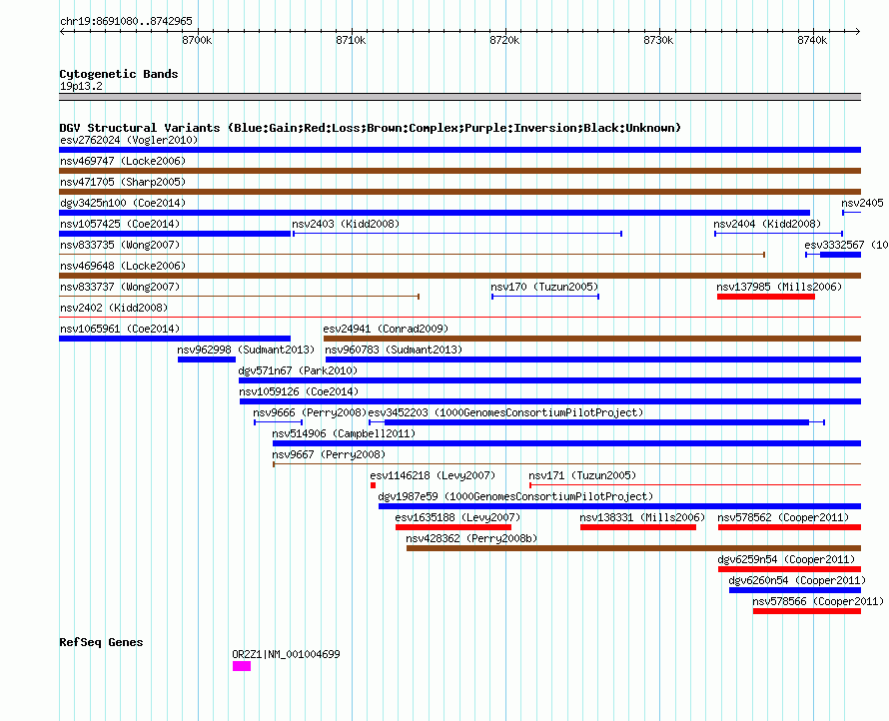The image size is (889, 721).
Task: Click the dgv6260n54 (Cooper2011) blue bar
Action: click(795, 590)
